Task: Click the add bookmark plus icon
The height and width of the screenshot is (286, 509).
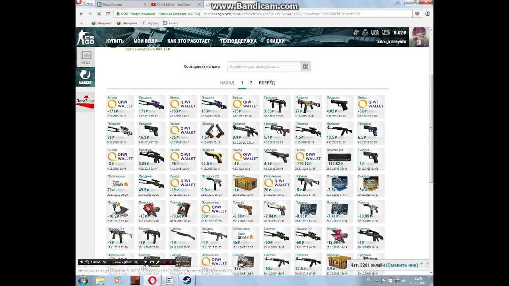Action: pos(81,23)
